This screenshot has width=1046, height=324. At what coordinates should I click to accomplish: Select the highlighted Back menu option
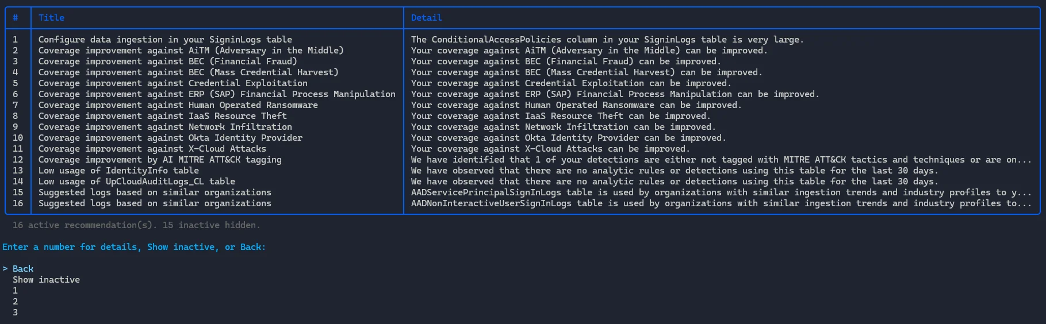pyautogui.click(x=23, y=269)
